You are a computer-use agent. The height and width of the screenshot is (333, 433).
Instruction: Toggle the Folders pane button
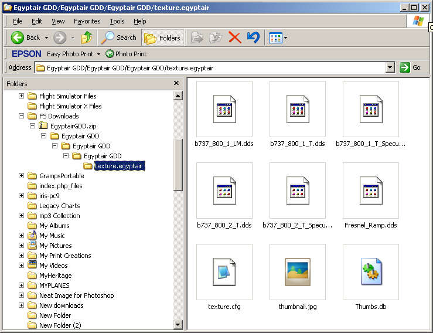click(x=163, y=38)
